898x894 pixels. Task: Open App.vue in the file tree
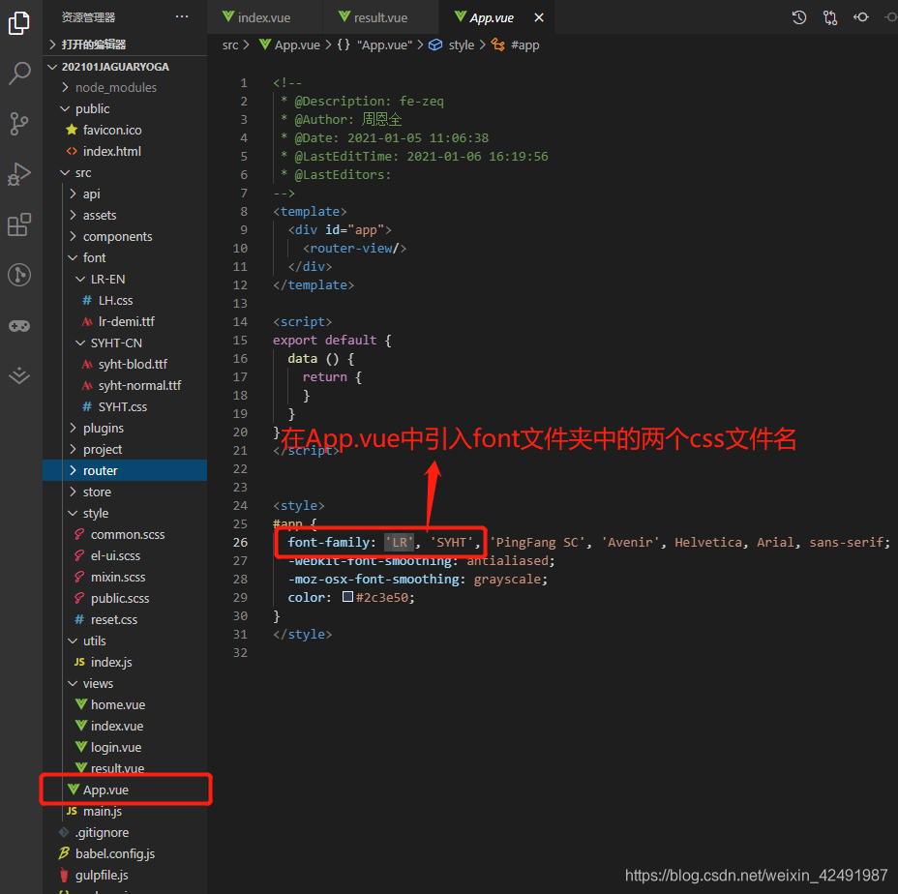click(124, 790)
